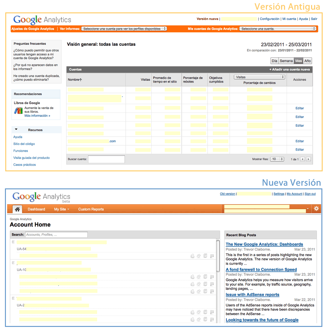Image resolution: width=327 pixels, height=330 pixels.
Task: Click the Old version link
Action: [227, 194]
